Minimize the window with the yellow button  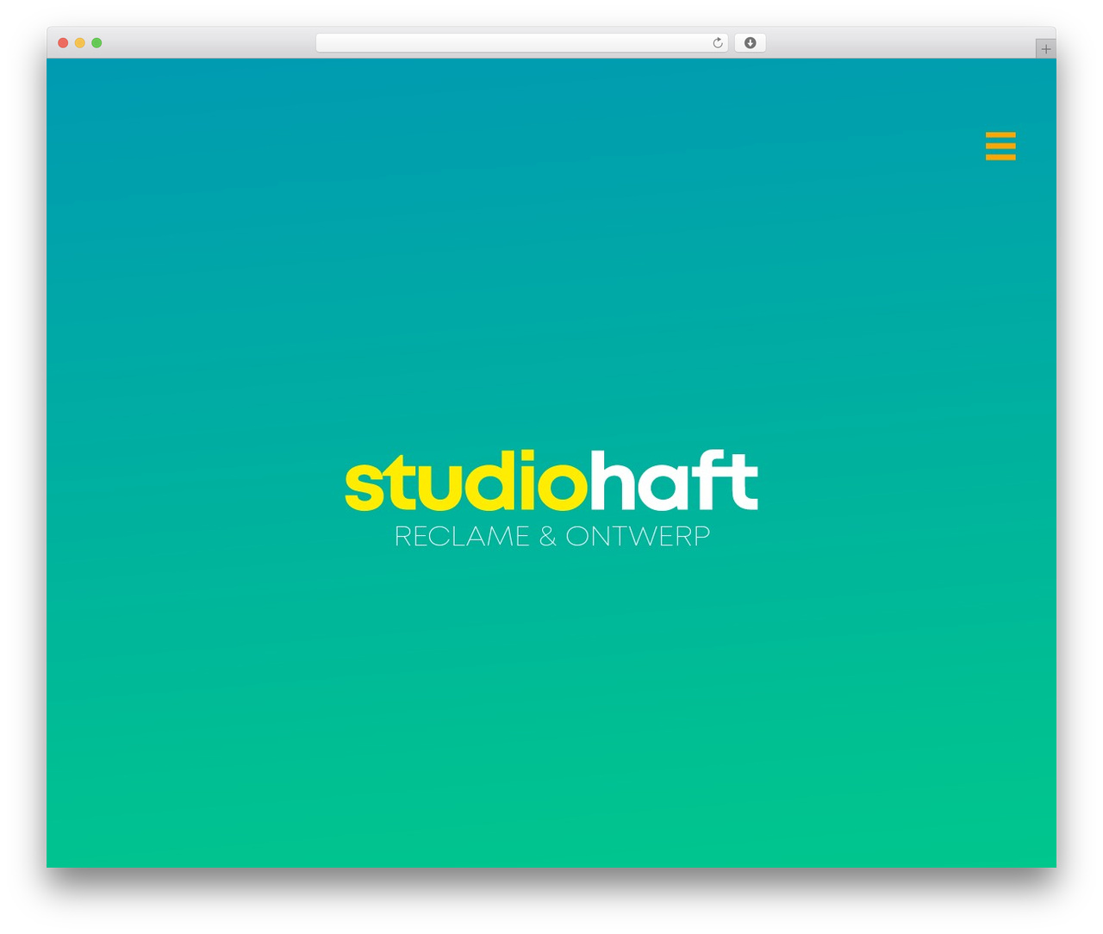(80, 43)
